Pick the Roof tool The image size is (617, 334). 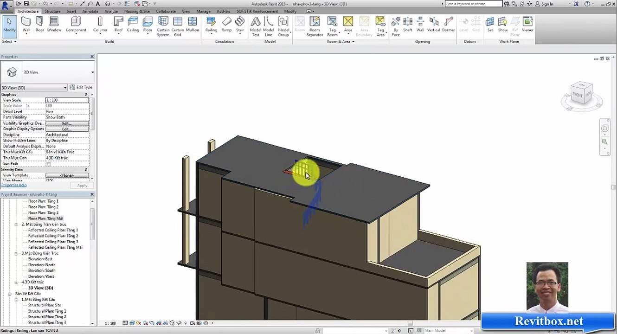coord(118,25)
